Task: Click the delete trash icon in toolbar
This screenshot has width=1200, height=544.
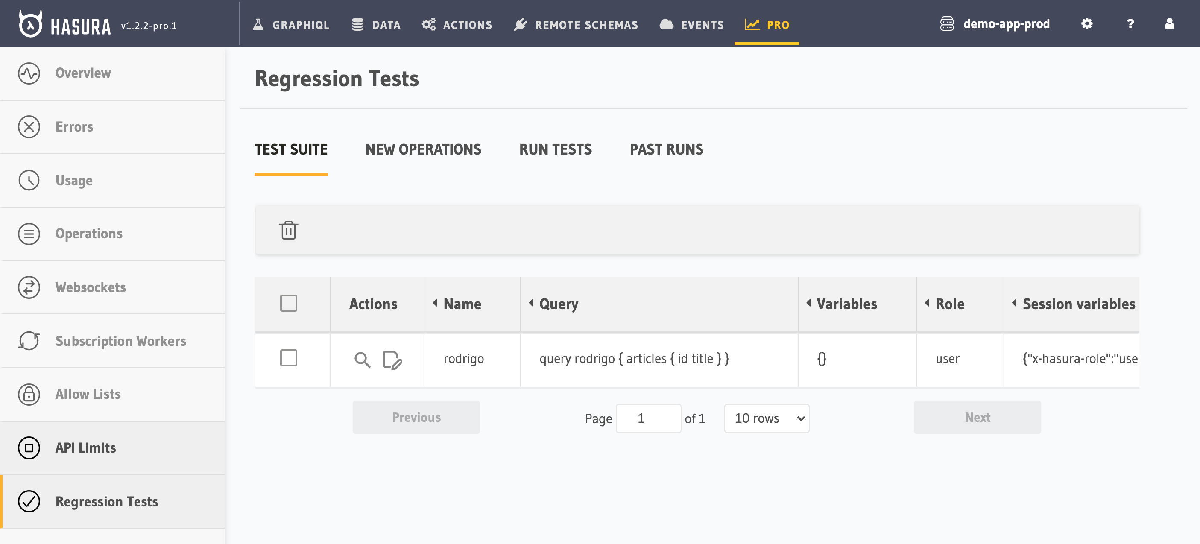Action: [289, 230]
